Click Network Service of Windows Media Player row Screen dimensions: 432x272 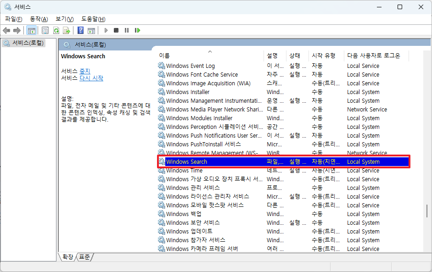367,109
